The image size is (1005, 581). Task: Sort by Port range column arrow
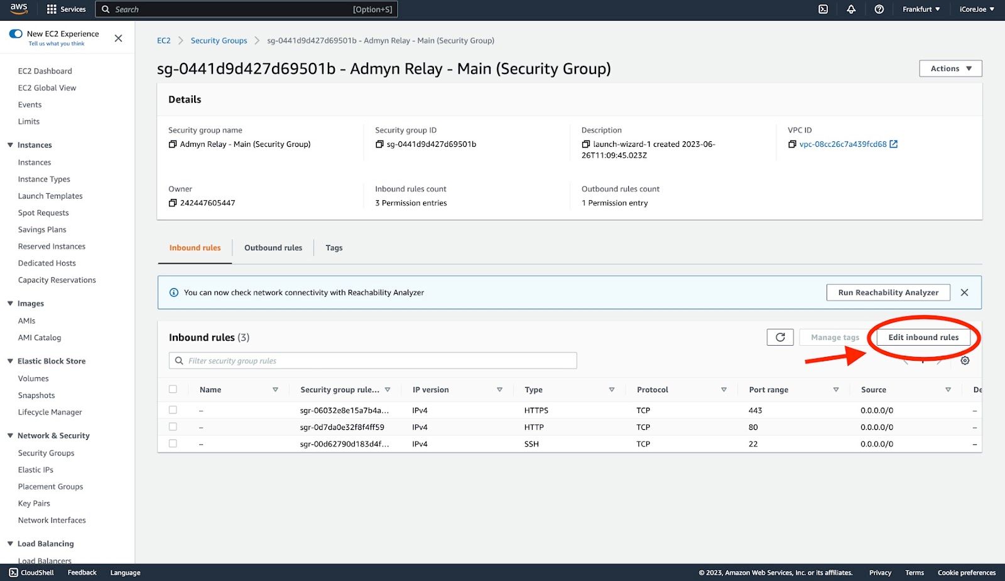coord(836,390)
